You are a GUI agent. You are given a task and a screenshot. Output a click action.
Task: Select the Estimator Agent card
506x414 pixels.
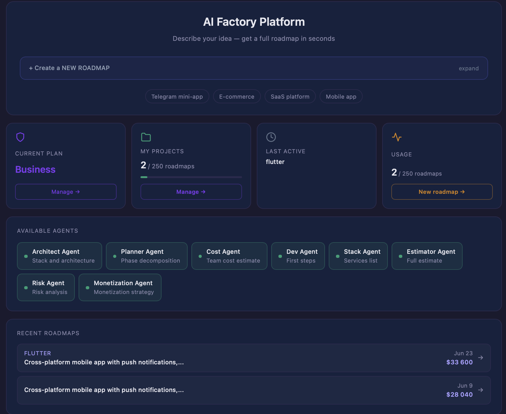point(427,256)
